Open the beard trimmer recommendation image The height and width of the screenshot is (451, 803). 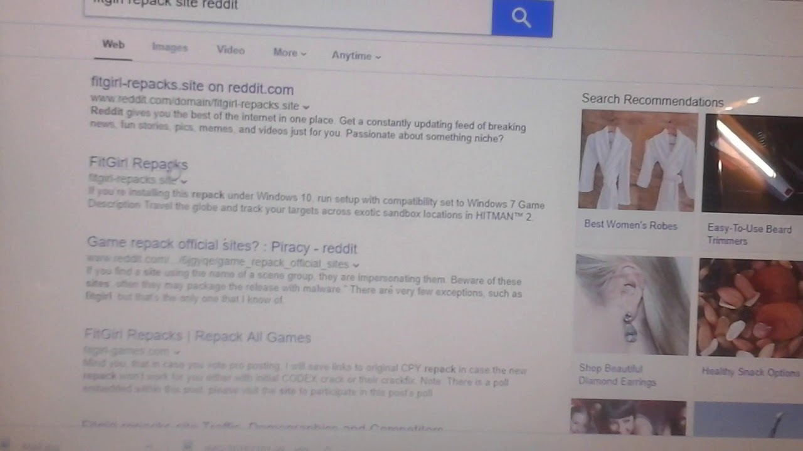point(753,164)
